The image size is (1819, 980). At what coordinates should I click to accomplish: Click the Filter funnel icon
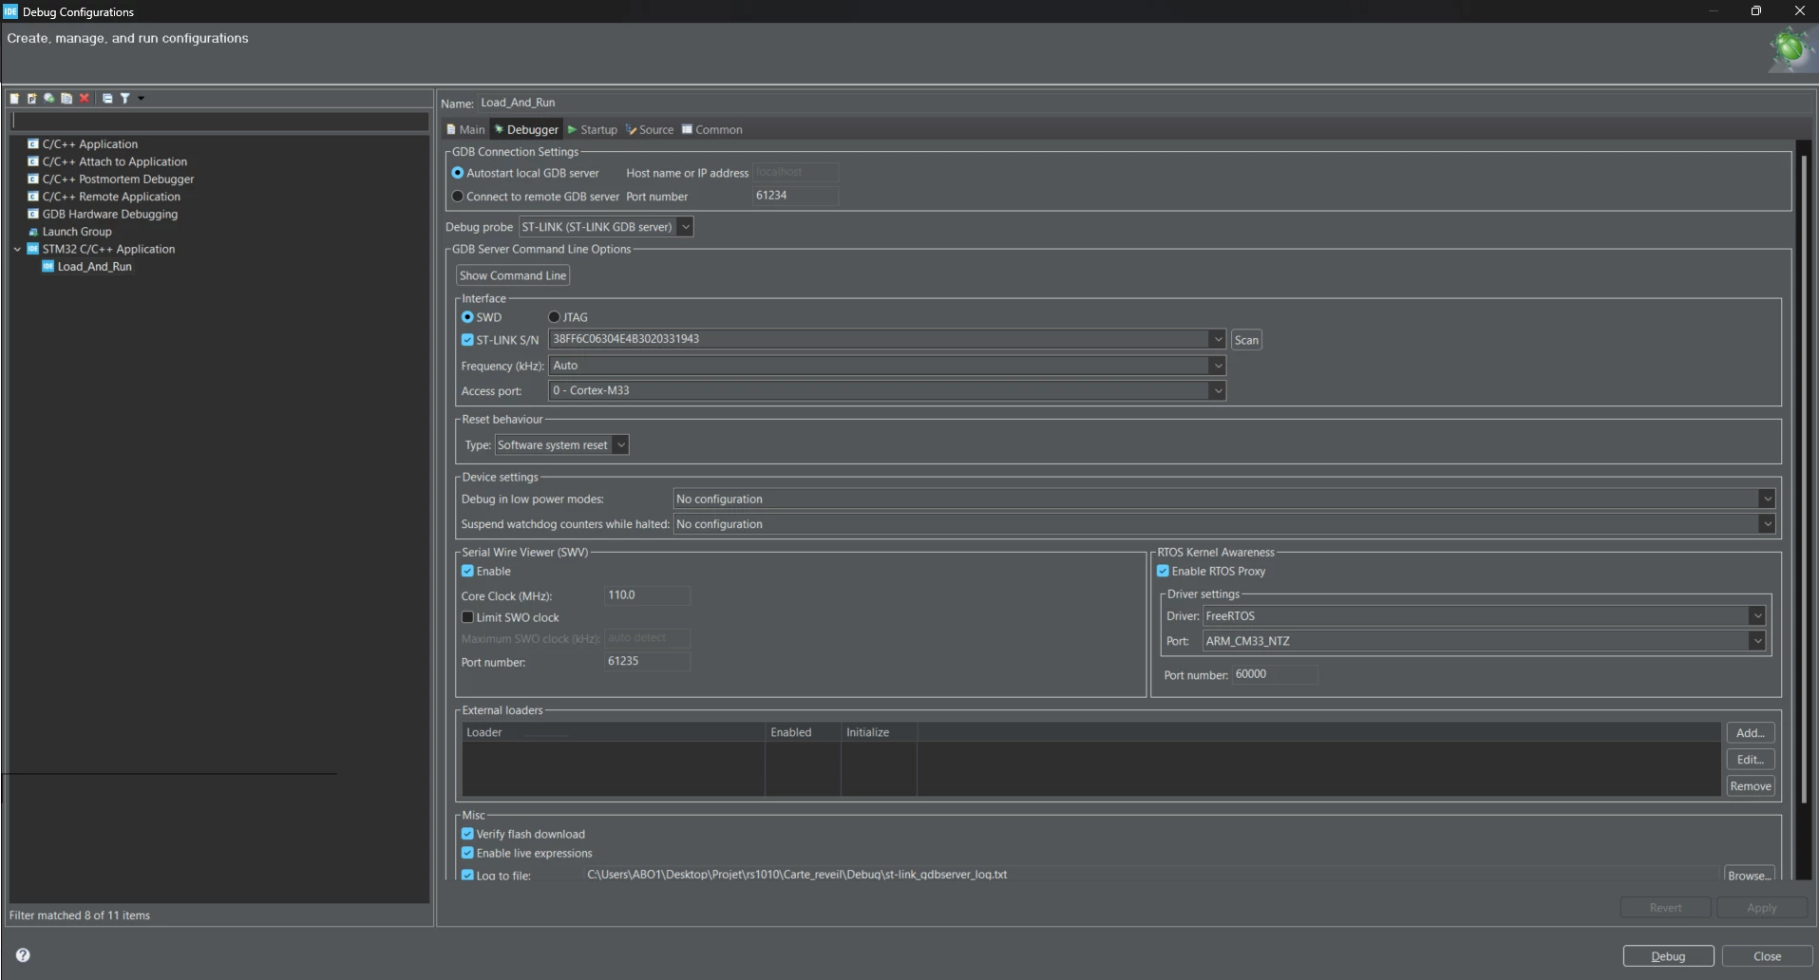[x=124, y=98]
